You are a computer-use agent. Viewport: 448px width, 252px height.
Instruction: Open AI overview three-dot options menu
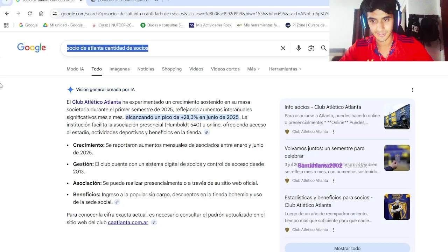tap(412, 90)
